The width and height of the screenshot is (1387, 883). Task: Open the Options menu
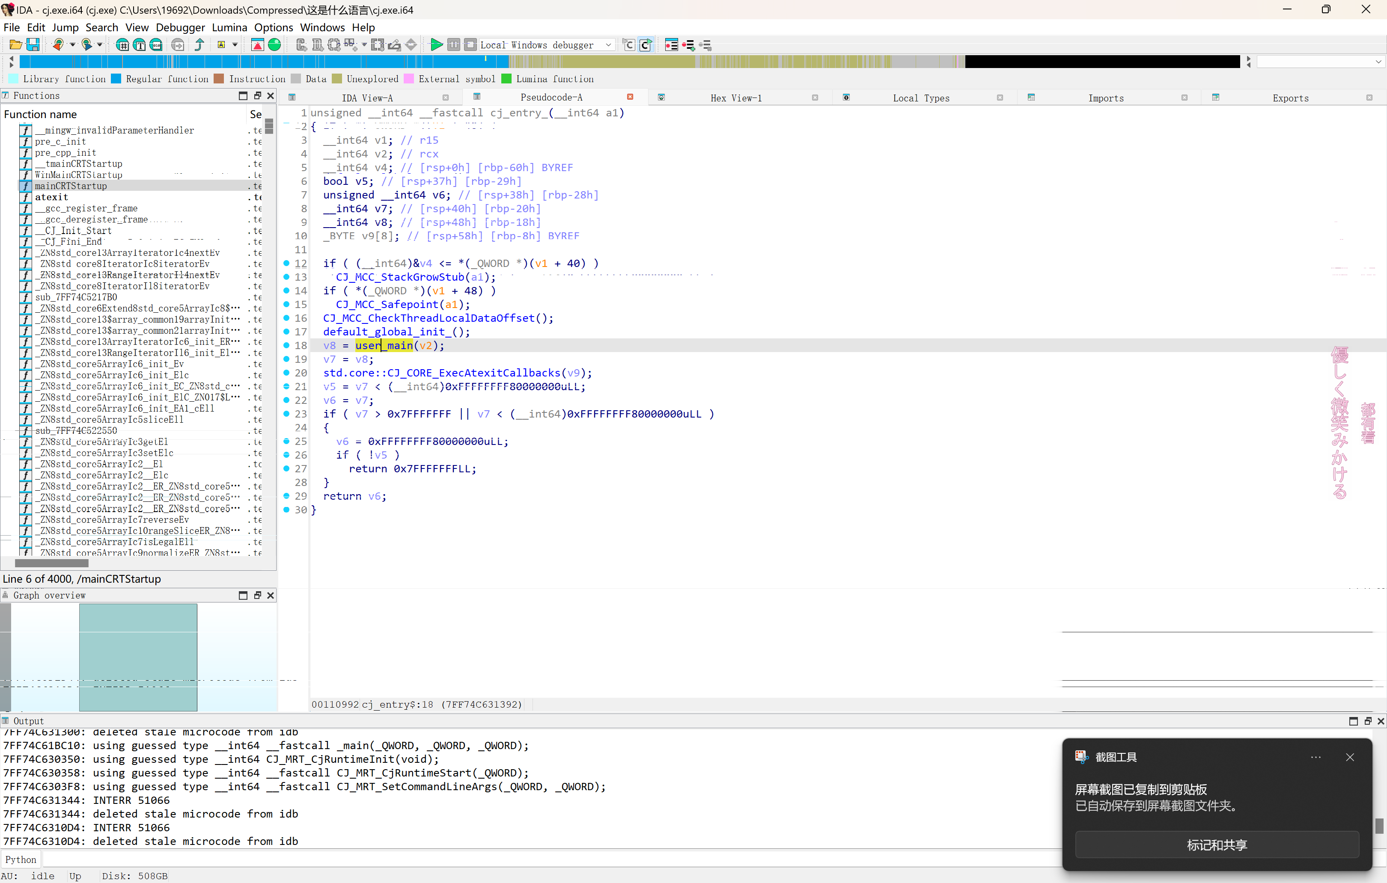tap(274, 27)
